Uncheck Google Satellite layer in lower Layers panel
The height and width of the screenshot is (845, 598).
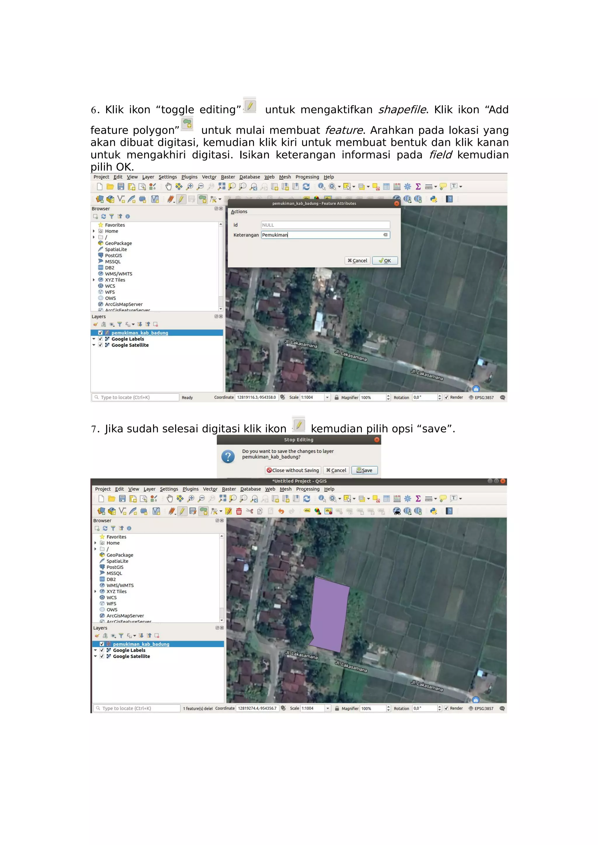click(102, 656)
